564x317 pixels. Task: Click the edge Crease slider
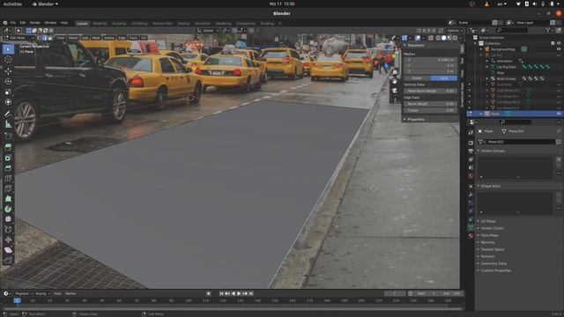[431, 110]
